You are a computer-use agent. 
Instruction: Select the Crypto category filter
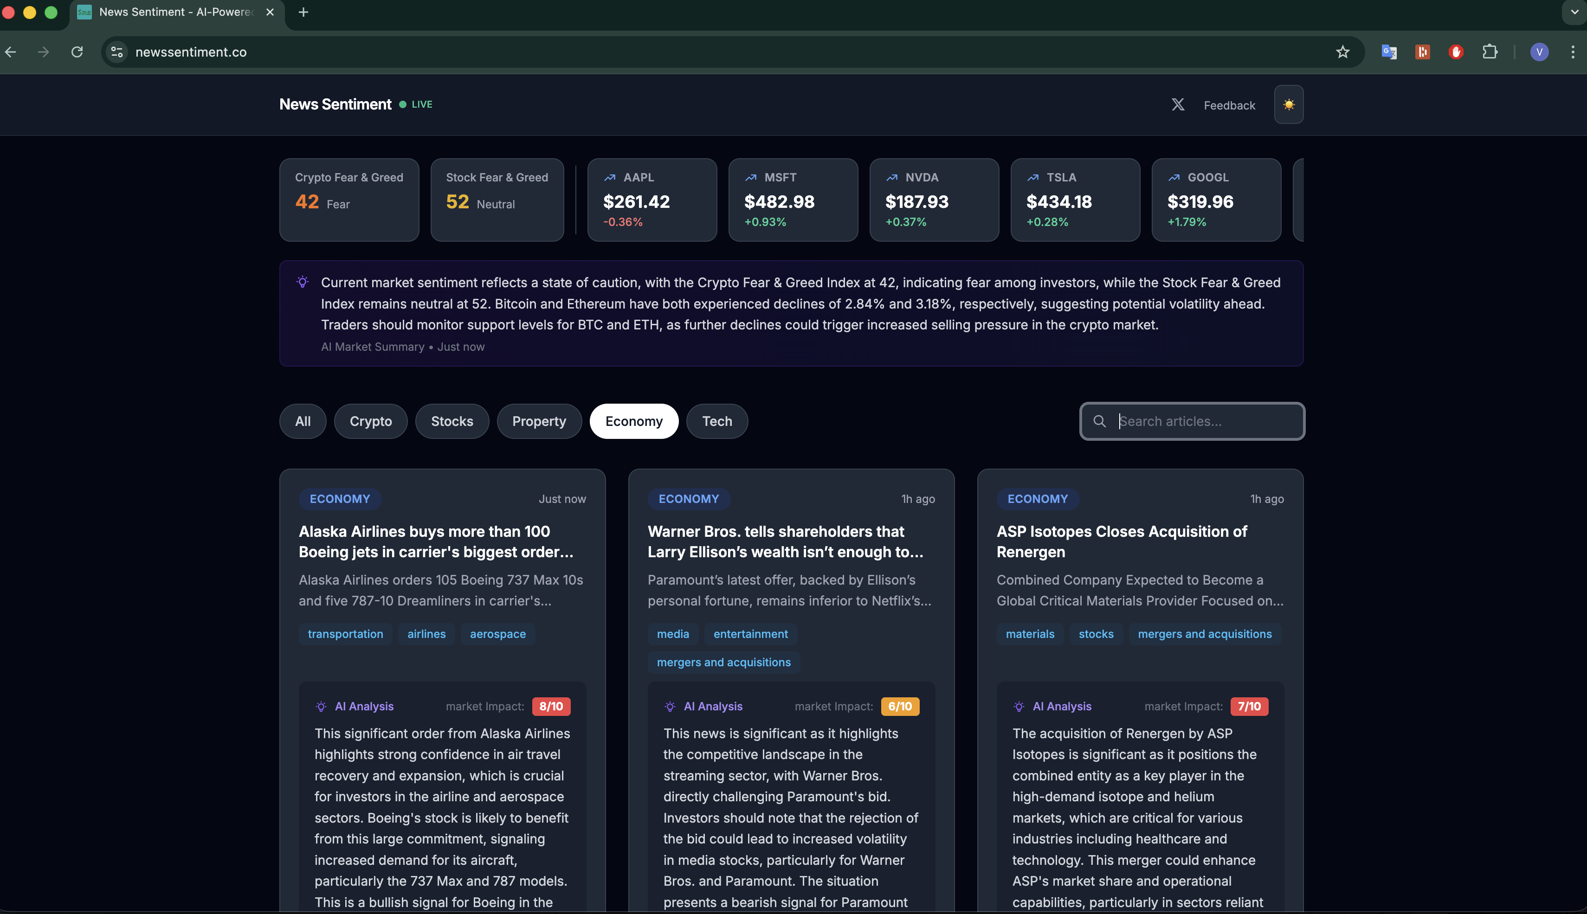tap(370, 421)
